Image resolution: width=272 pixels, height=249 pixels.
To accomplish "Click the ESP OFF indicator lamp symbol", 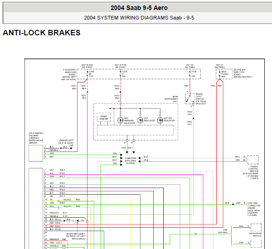I will [x=160, y=120].
